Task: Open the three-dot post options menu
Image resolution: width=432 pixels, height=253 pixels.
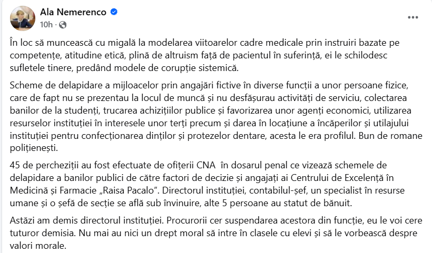Action: [x=413, y=17]
